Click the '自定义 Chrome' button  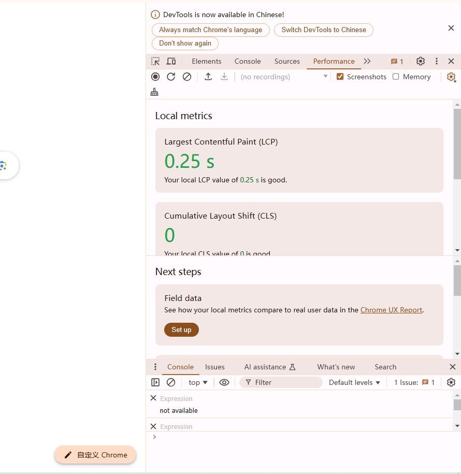click(95, 455)
